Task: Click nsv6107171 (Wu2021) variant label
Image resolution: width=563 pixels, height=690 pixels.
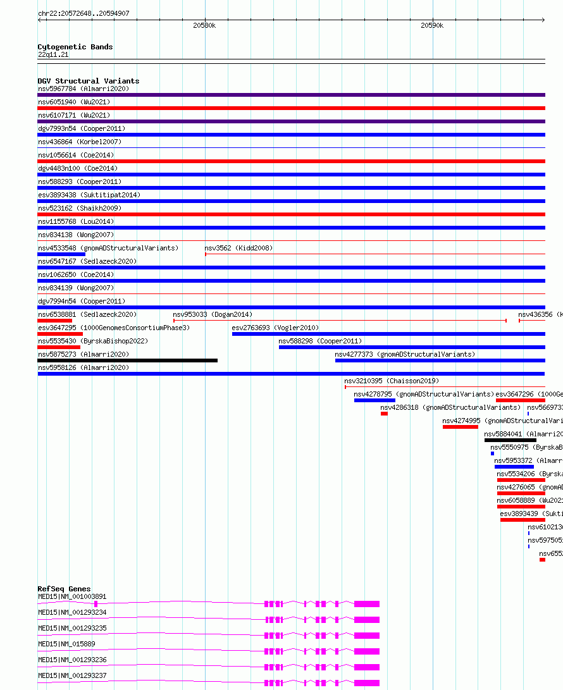Action: pyautogui.click(x=74, y=115)
